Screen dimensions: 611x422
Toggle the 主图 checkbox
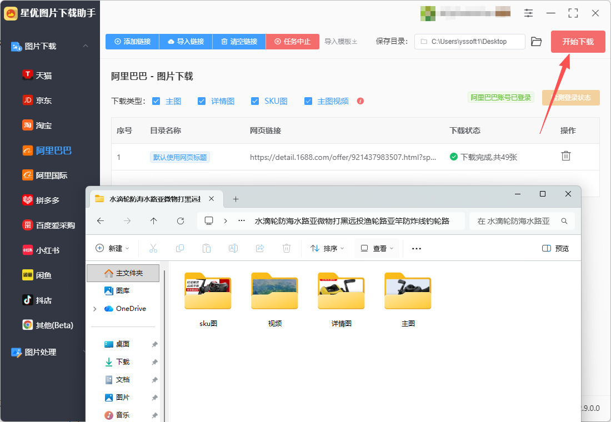156,101
